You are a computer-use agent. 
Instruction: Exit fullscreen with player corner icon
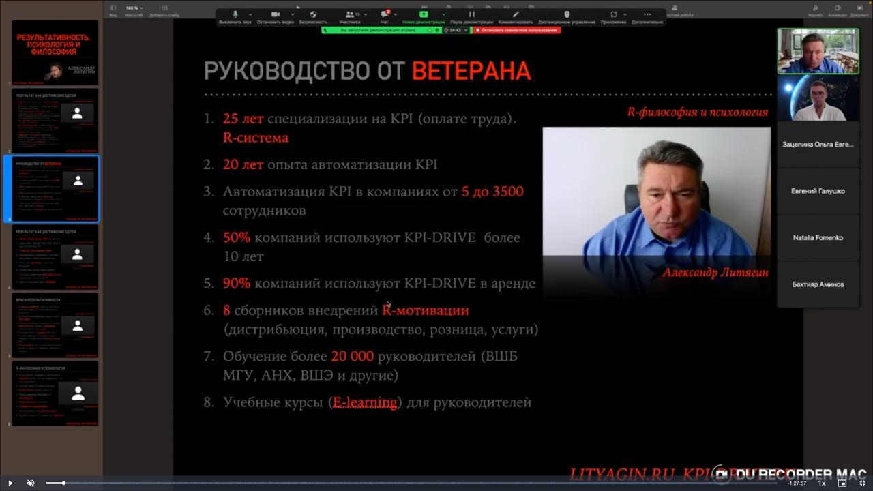[862, 483]
